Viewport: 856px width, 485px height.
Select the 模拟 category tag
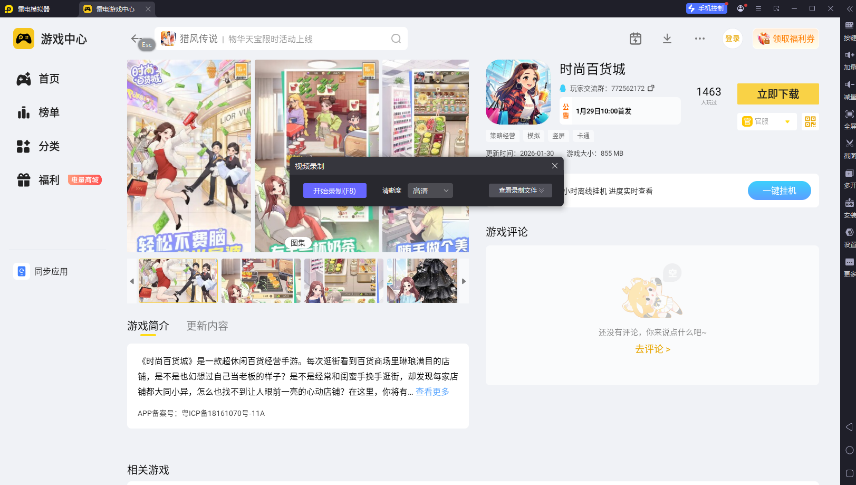534,136
